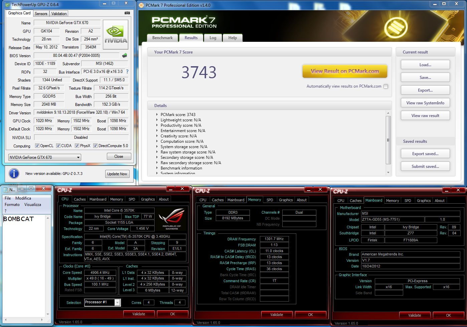Click the DRAM Frequency value 1301.7 MHz
The width and height of the screenshot is (467, 327).
pyautogui.click(x=274, y=239)
